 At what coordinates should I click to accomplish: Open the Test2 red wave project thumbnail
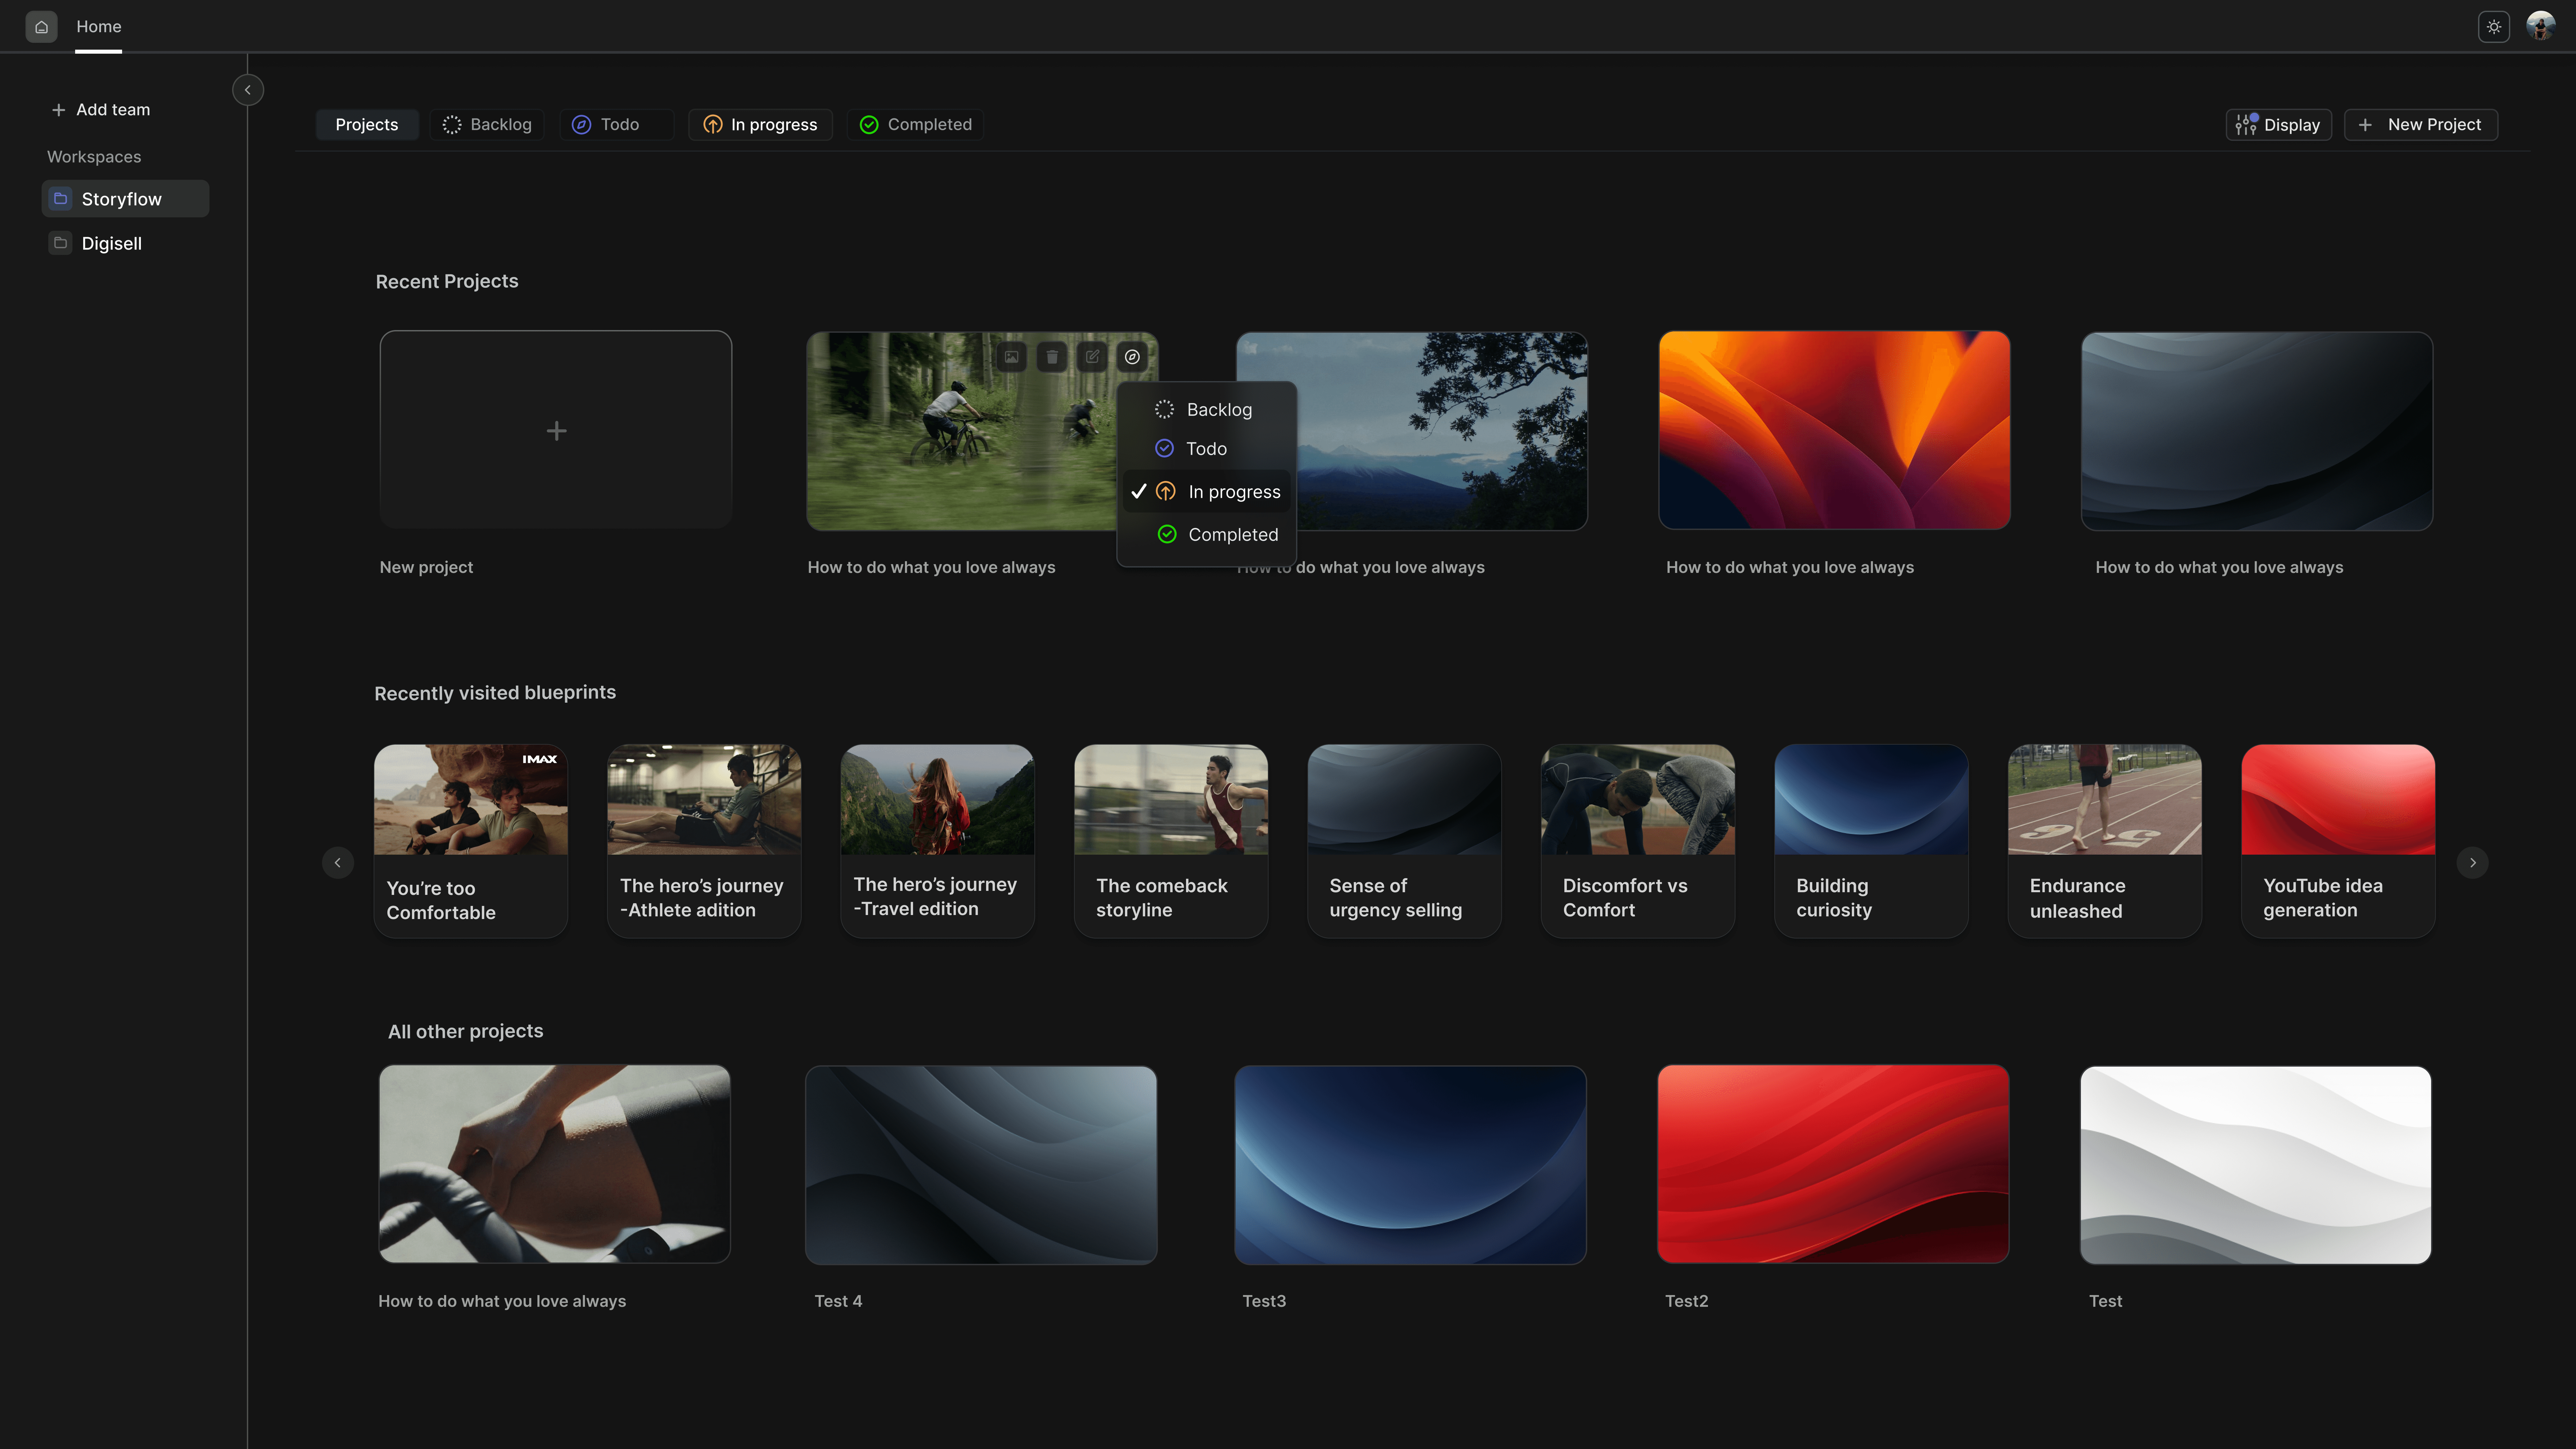(x=1833, y=1164)
